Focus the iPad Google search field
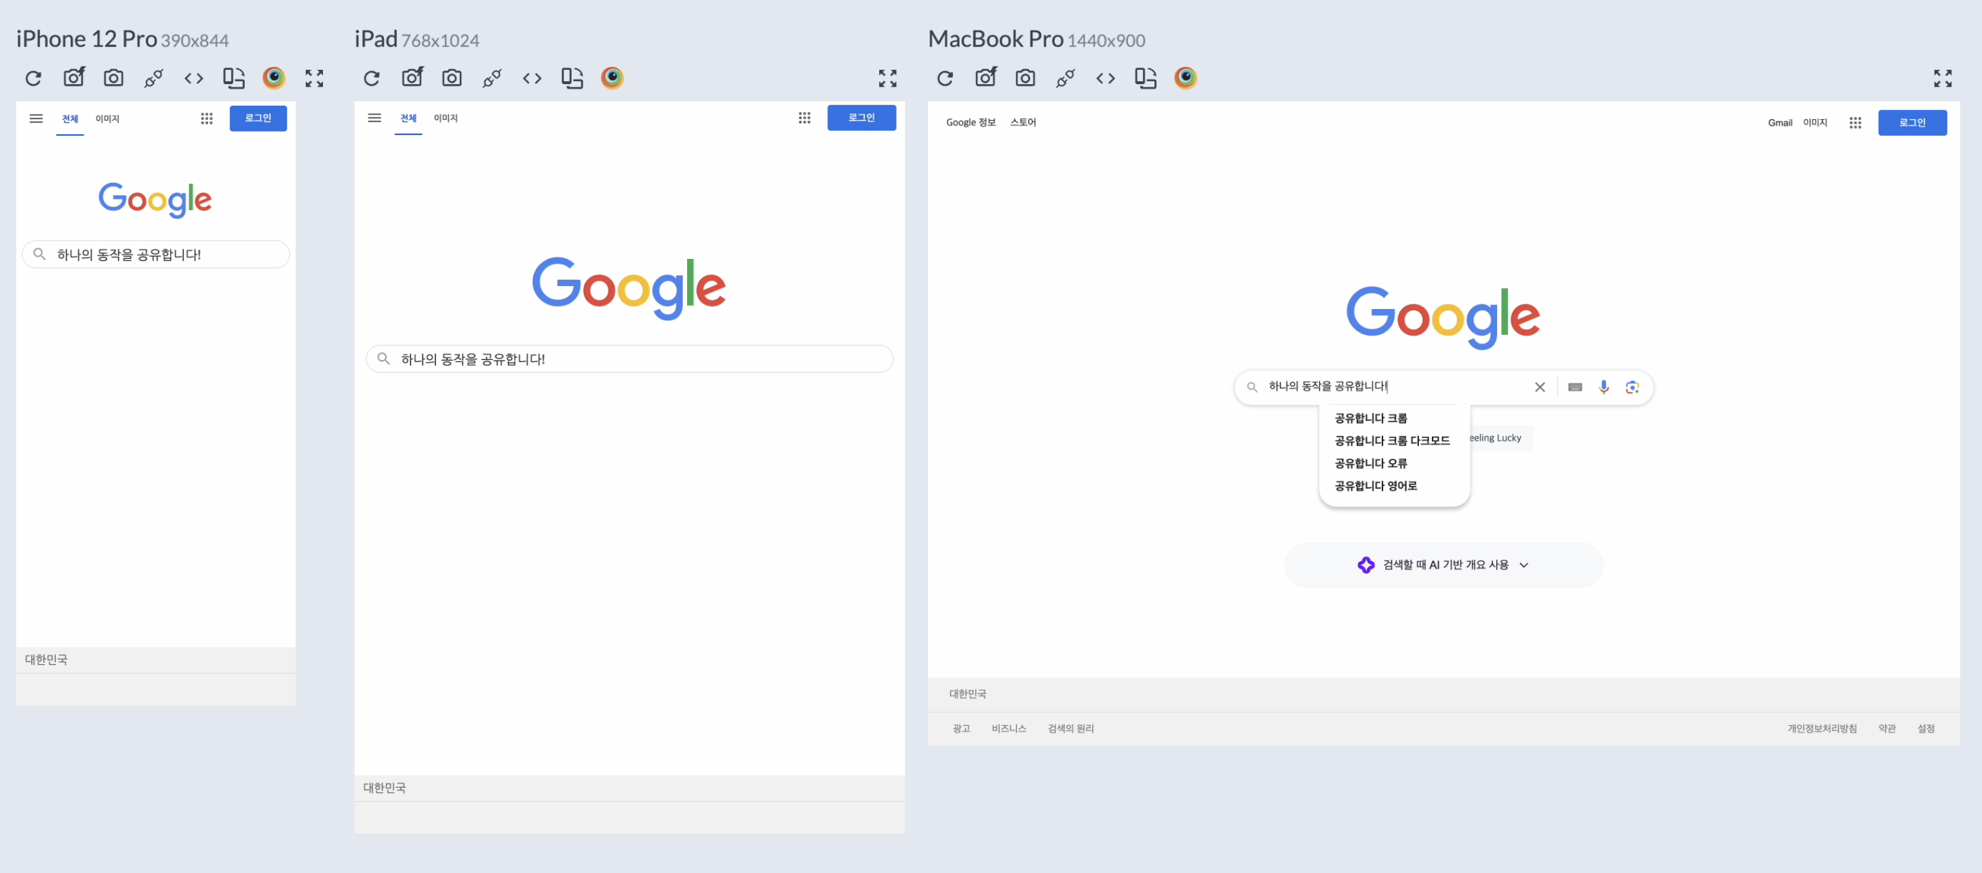The image size is (1982, 873). 630,359
